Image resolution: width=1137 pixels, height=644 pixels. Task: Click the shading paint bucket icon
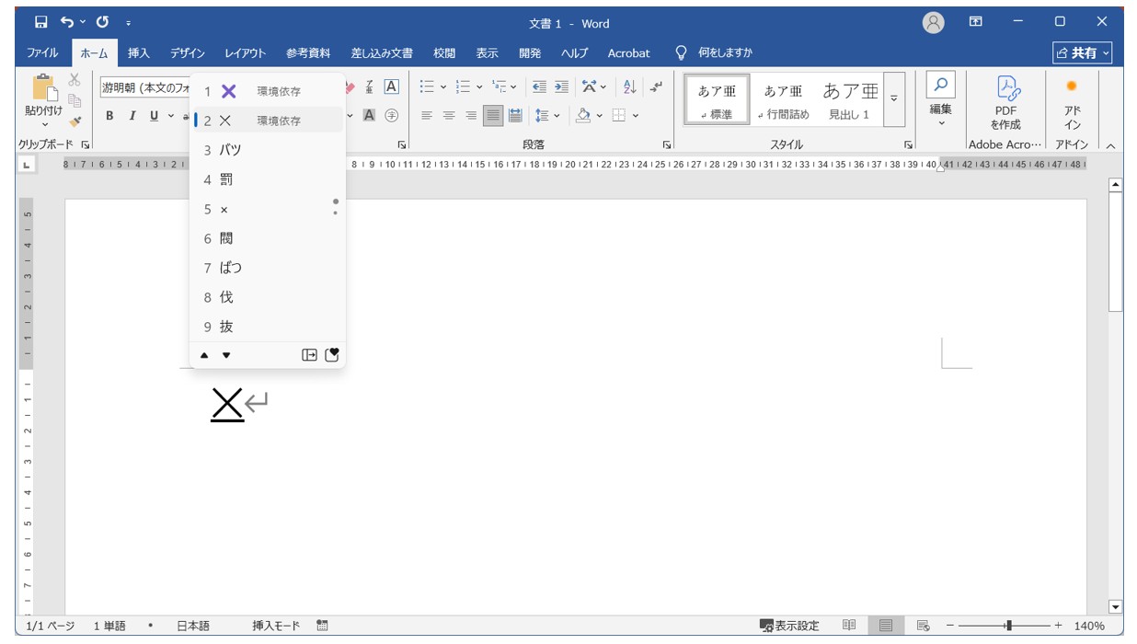pyautogui.click(x=582, y=115)
